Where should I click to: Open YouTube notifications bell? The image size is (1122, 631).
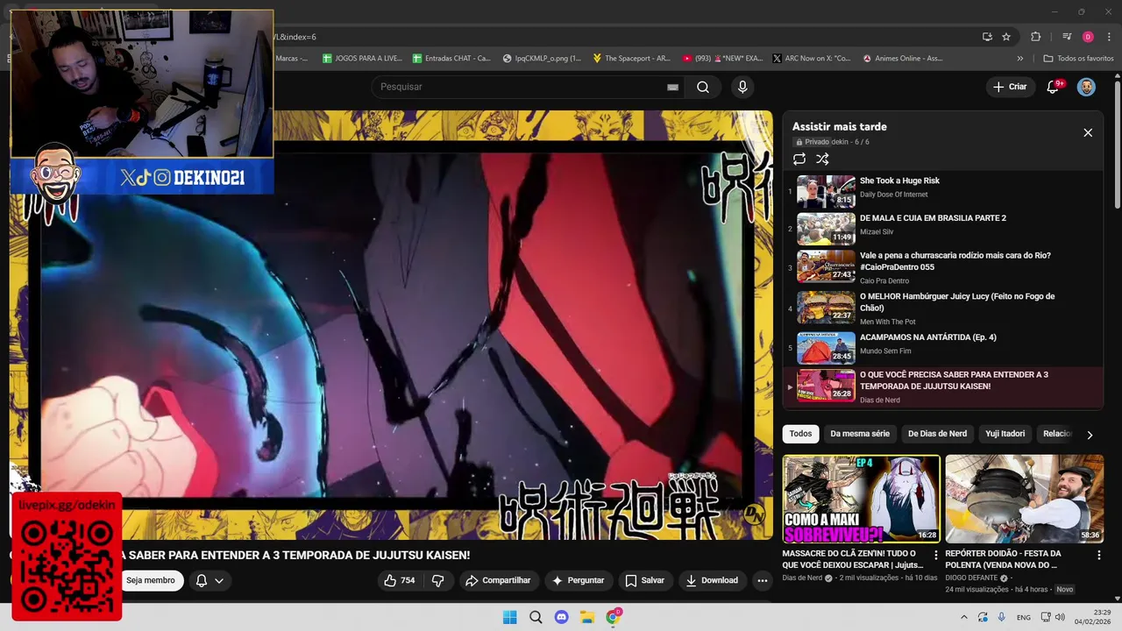point(1054,87)
